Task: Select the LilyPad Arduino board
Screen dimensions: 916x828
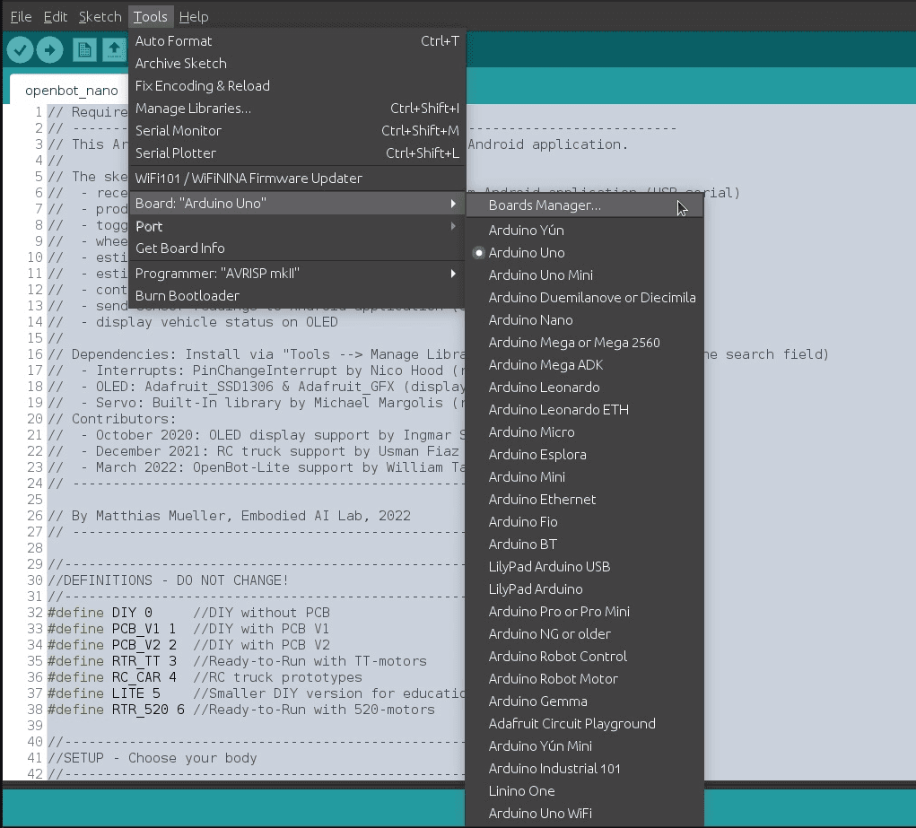Action: point(585,589)
